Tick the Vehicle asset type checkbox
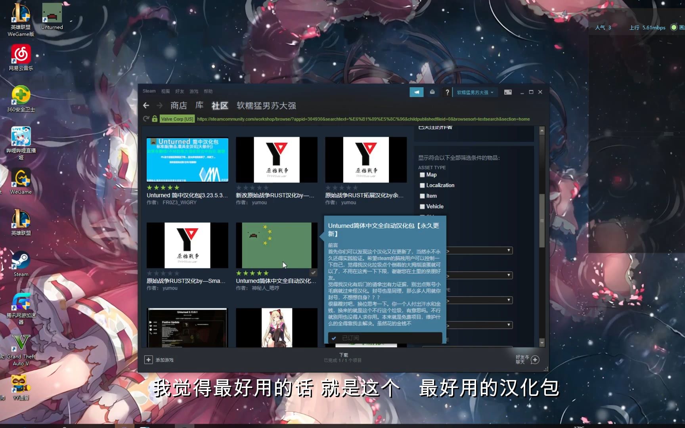Viewport: 685px width, 428px height. (422, 206)
